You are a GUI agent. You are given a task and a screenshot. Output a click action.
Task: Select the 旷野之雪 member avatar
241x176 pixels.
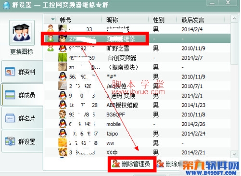tap(63, 48)
